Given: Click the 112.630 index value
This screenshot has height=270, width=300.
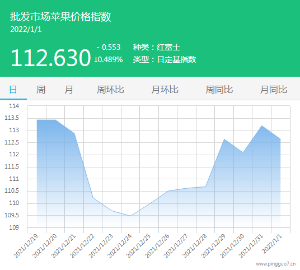Looking at the screenshot, I should point(51,58).
